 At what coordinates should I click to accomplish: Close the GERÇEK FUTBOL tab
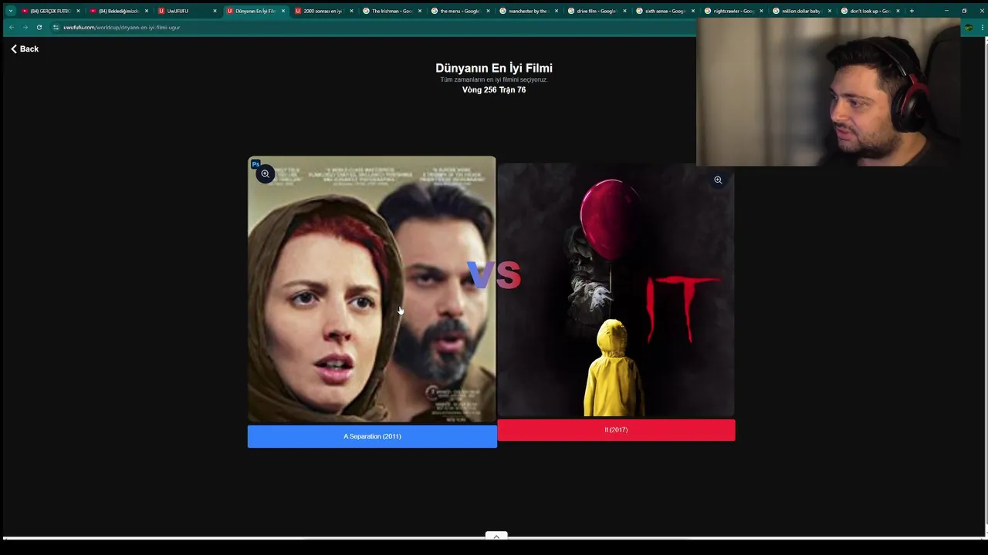click(78, 11)
